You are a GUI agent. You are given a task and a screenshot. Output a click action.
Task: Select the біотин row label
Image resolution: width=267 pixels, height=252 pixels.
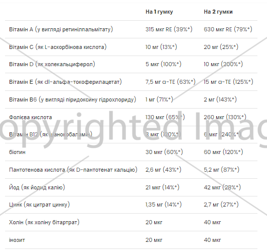pyautogui.click(x=17, y=152)
